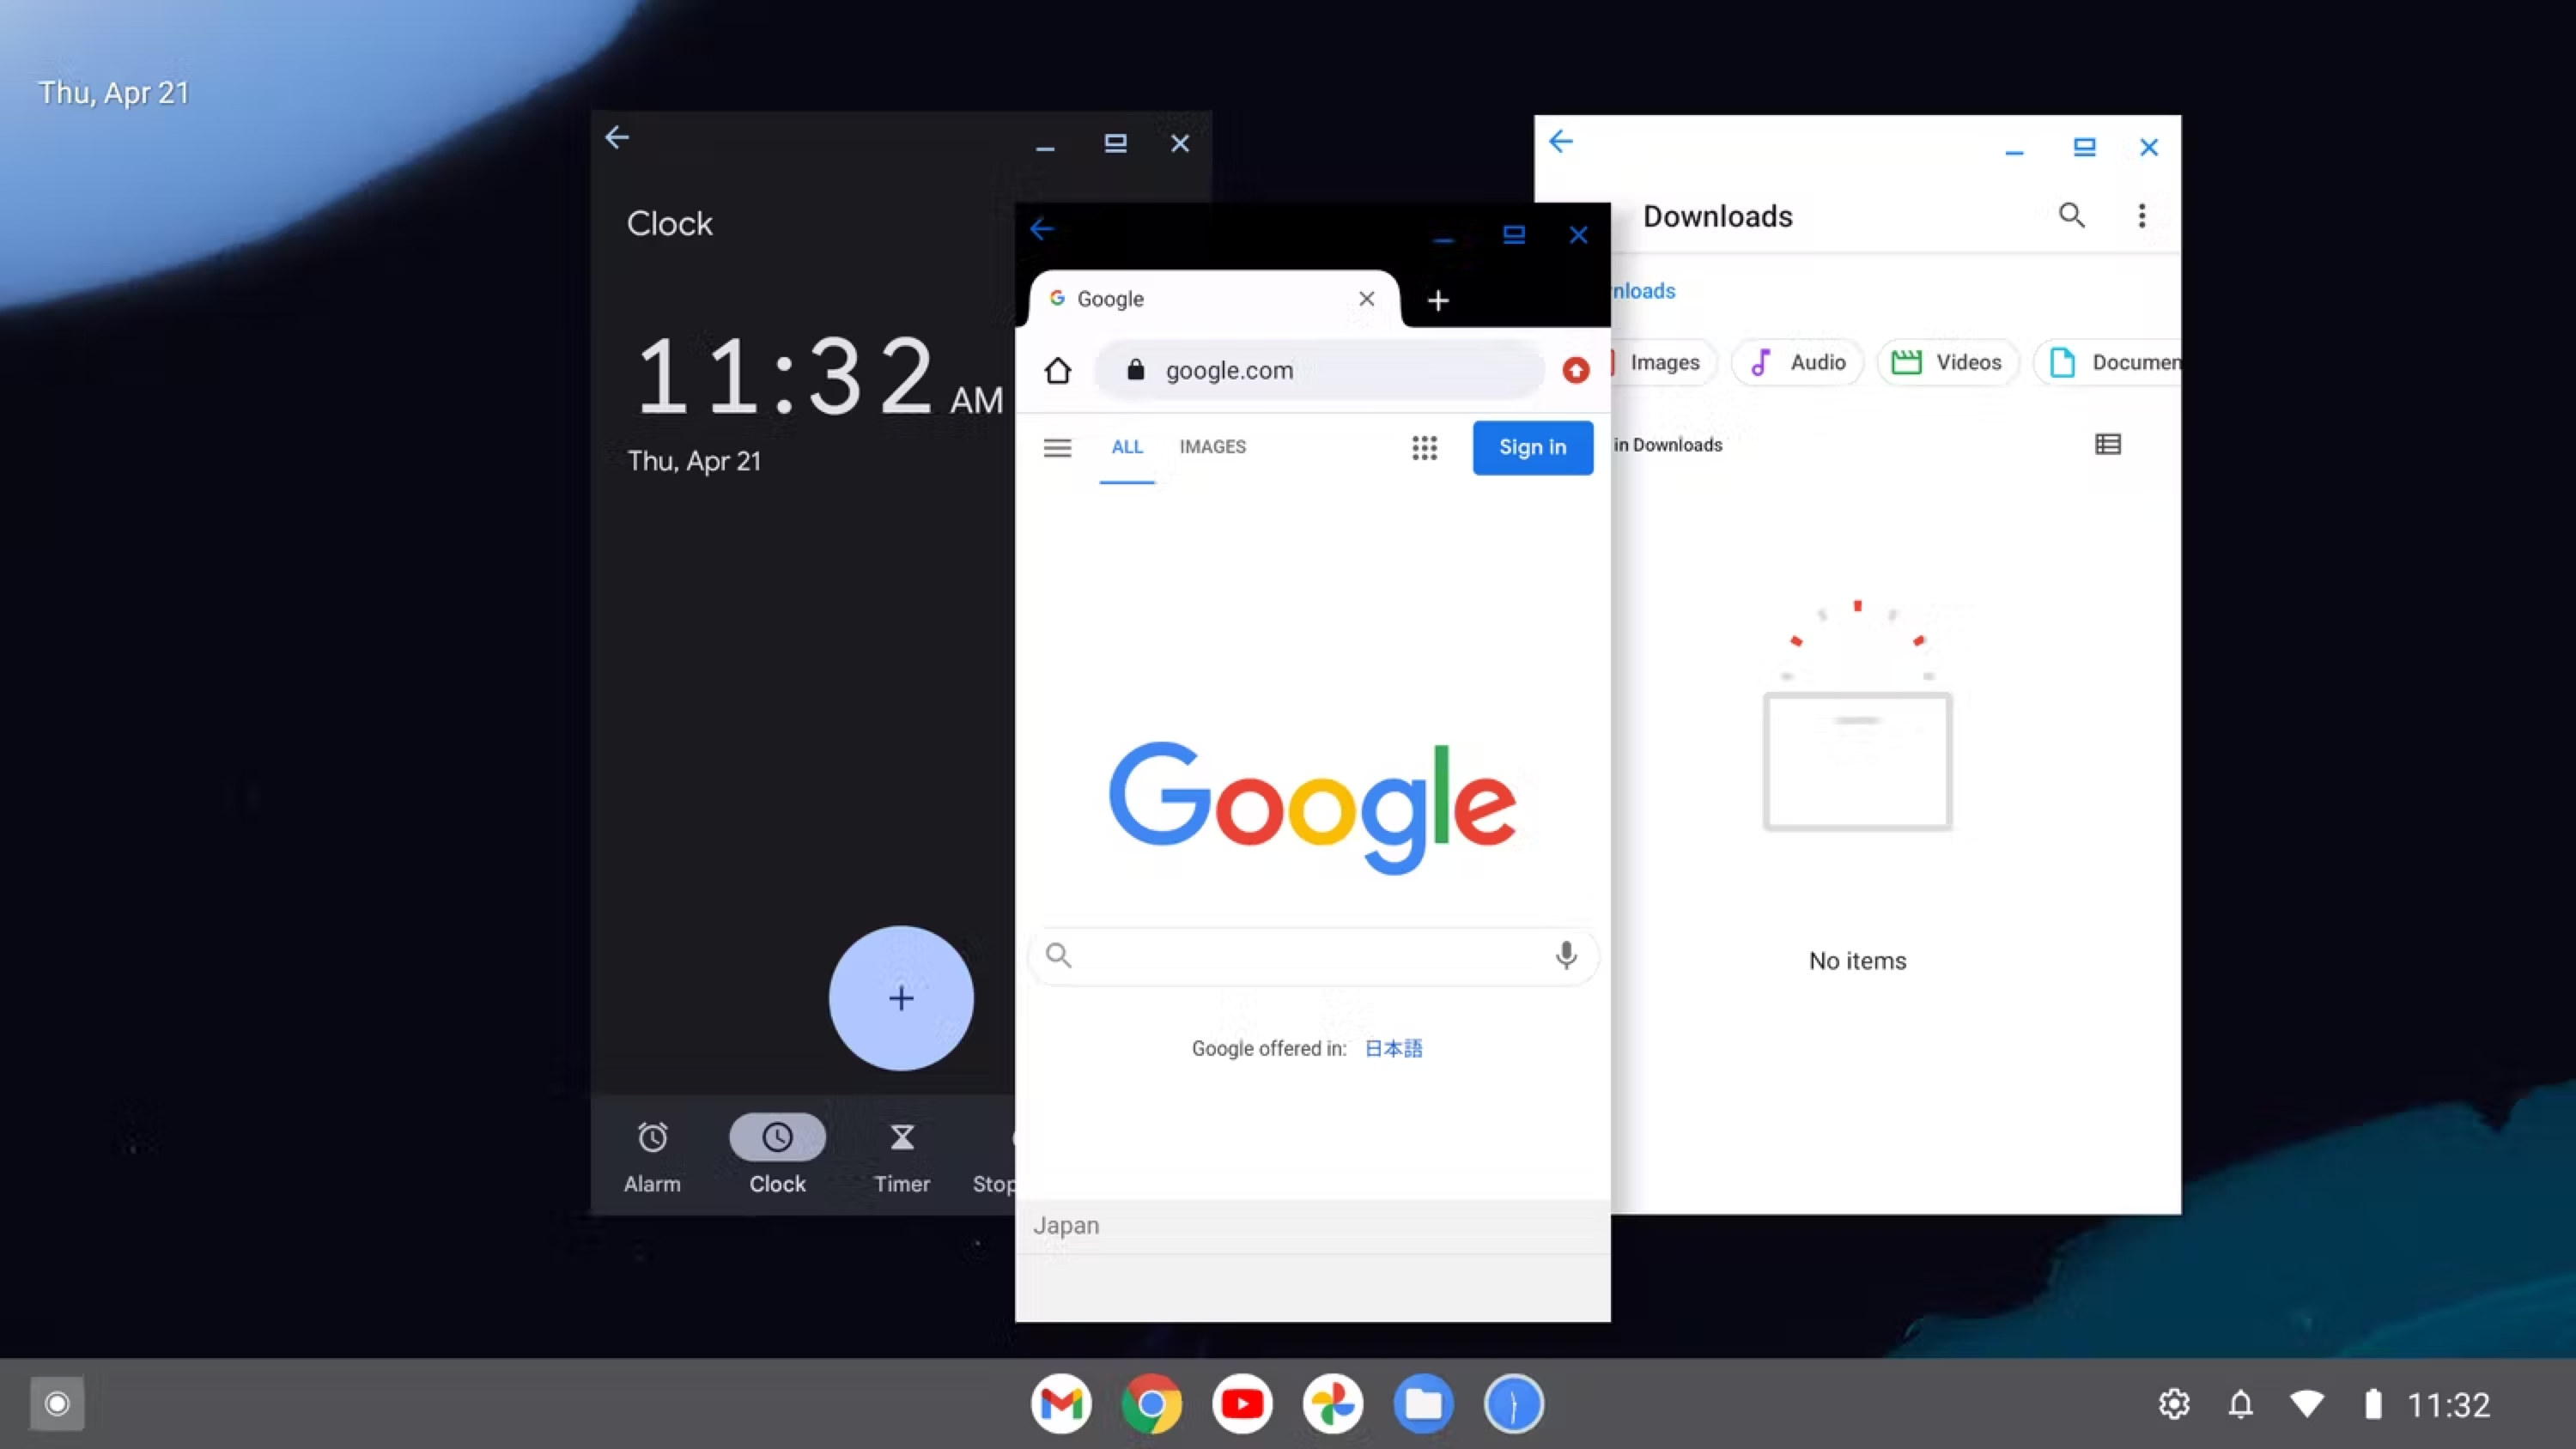Select the Timer tab in Clock
The width and height of the screenshot is (2576, 1449).
pos(901,1154)
